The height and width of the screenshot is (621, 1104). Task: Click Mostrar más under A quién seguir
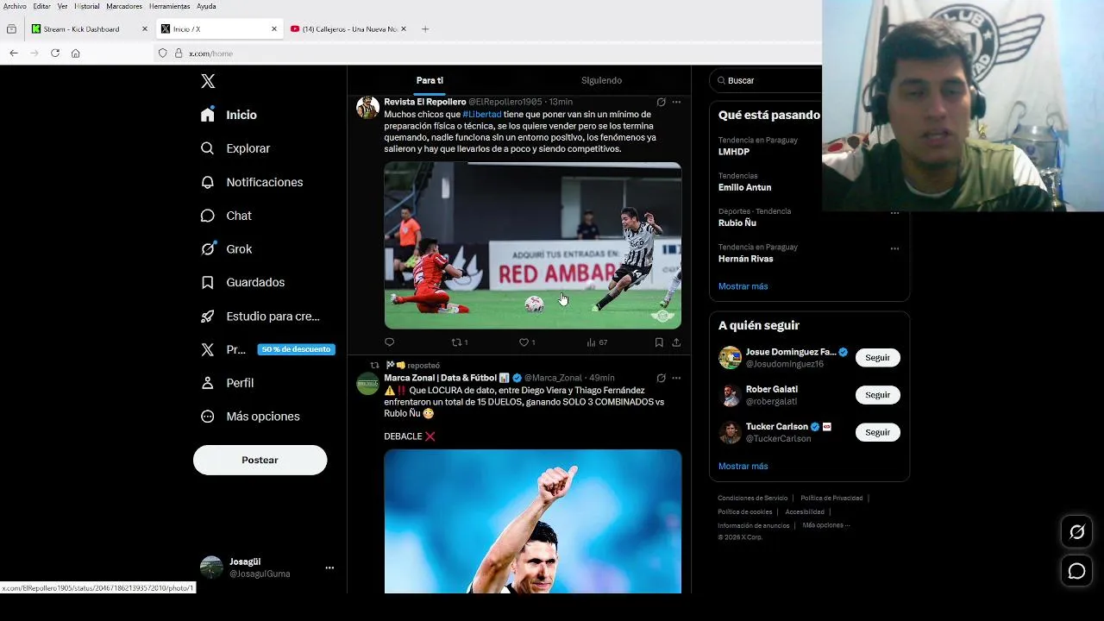coord(743,467)
